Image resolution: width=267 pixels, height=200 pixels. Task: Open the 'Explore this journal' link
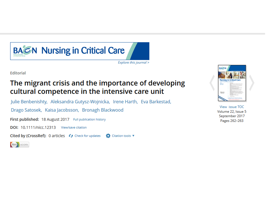(x=133, y=62)
